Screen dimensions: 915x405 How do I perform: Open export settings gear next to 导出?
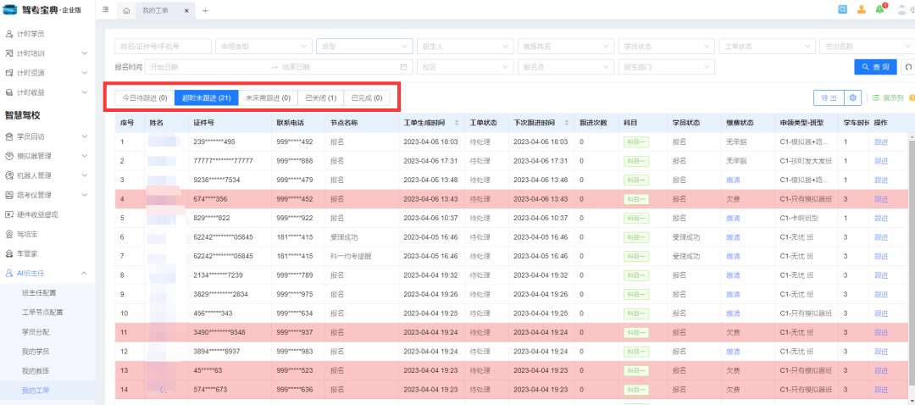852,98
